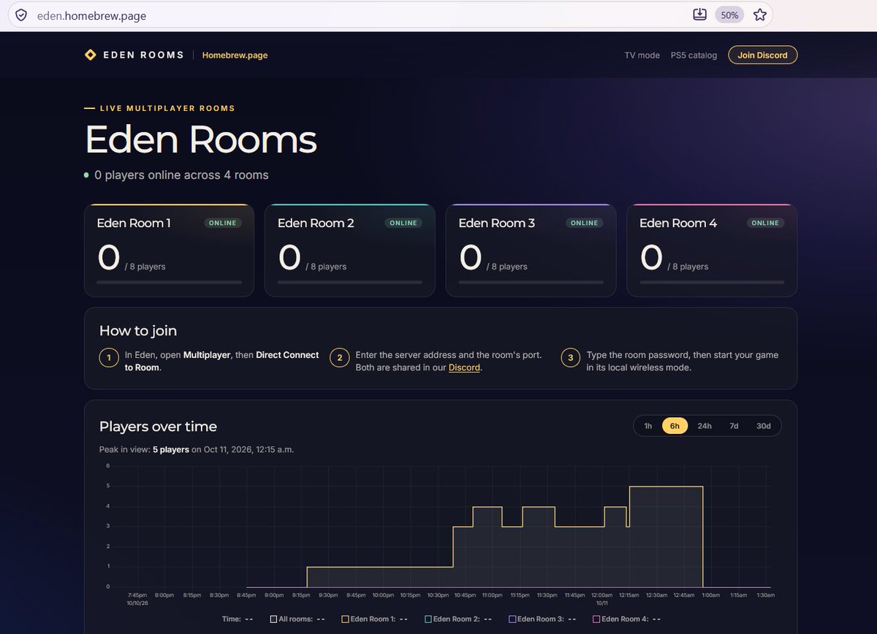Click the Eden Room 4 player capacity bar
This screenshot has width=877, height=634.
click(x=712, y=282)
